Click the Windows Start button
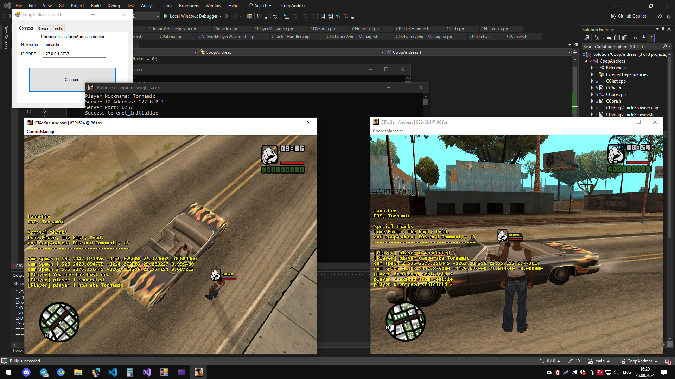Screen dimensions: 675x379 (x=8, y=372)
